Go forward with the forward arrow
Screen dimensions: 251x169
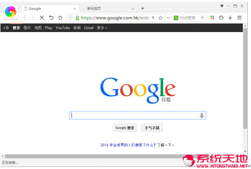pos(33,17)
